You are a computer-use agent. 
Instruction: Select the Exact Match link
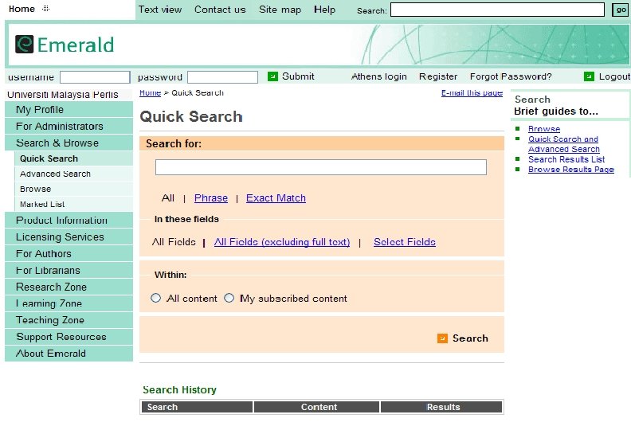[276, 198]
